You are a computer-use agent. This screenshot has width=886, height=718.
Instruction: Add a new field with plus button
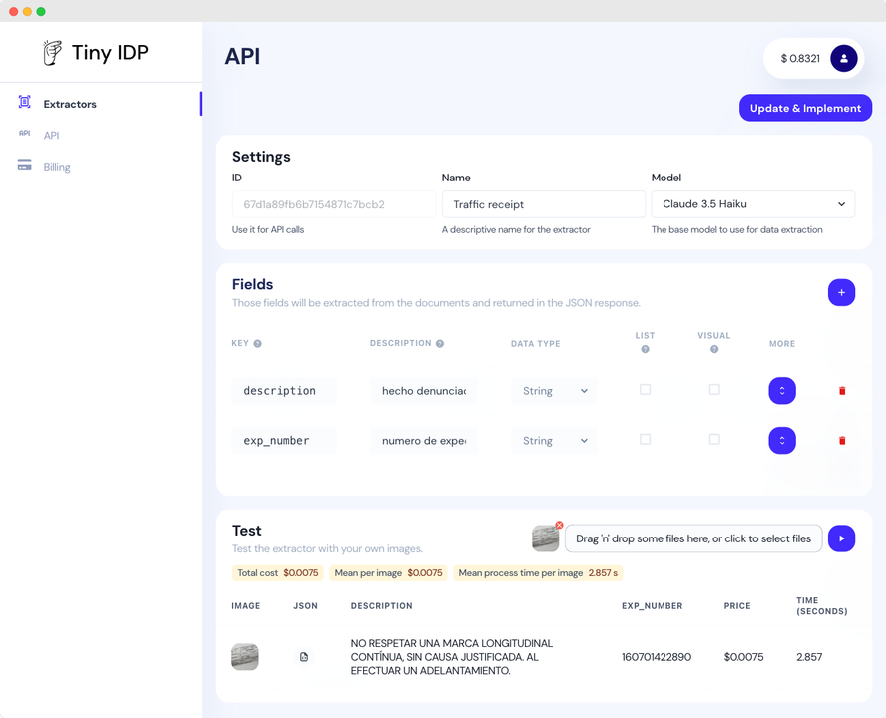pos(841,292)
